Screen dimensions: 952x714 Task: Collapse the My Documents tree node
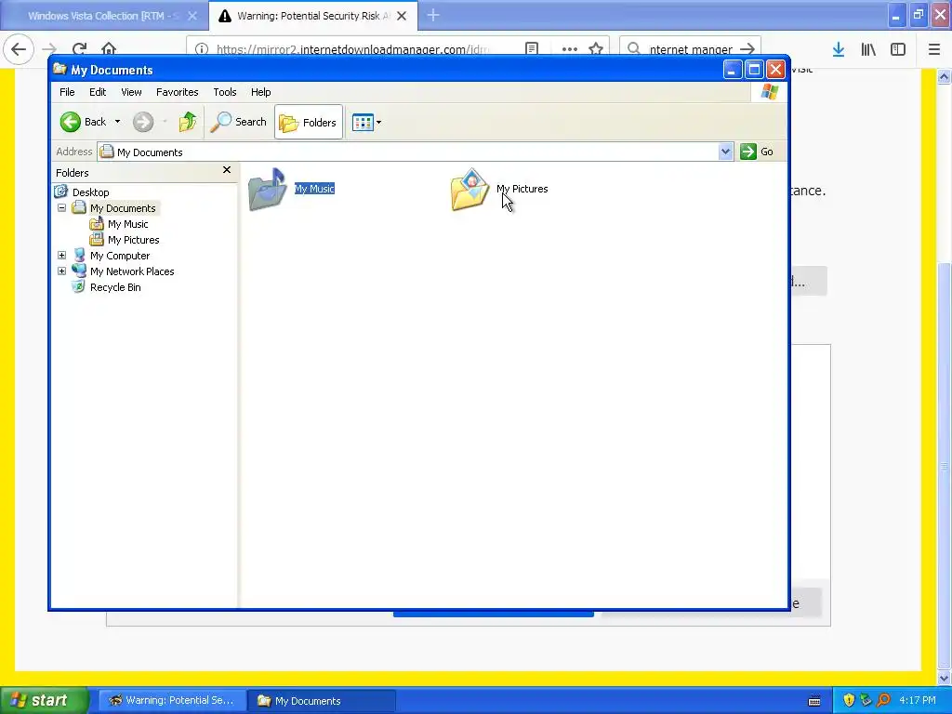(x=62, y=207)
